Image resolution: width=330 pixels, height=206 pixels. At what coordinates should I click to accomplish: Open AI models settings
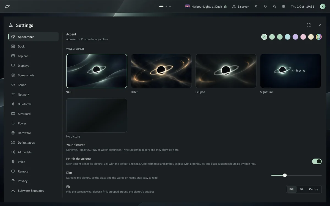pos(33,152)
